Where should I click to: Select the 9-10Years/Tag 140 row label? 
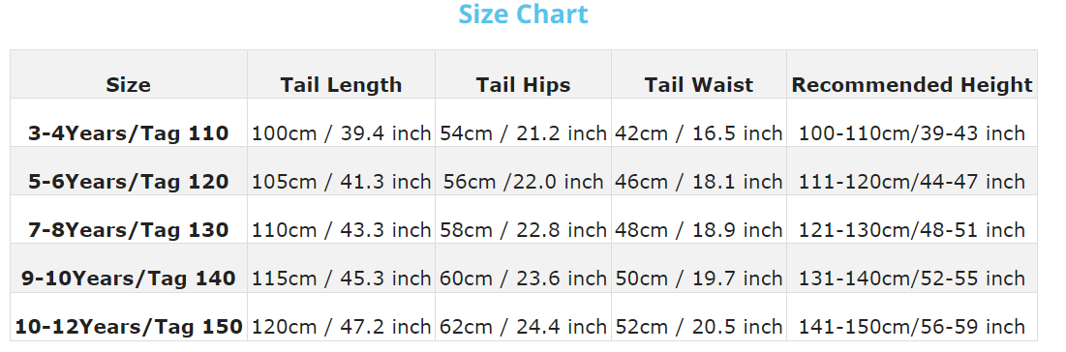129,278
